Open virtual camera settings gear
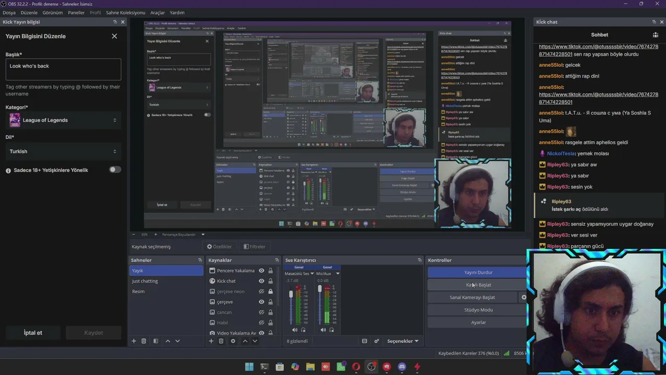 coord(523,297)
